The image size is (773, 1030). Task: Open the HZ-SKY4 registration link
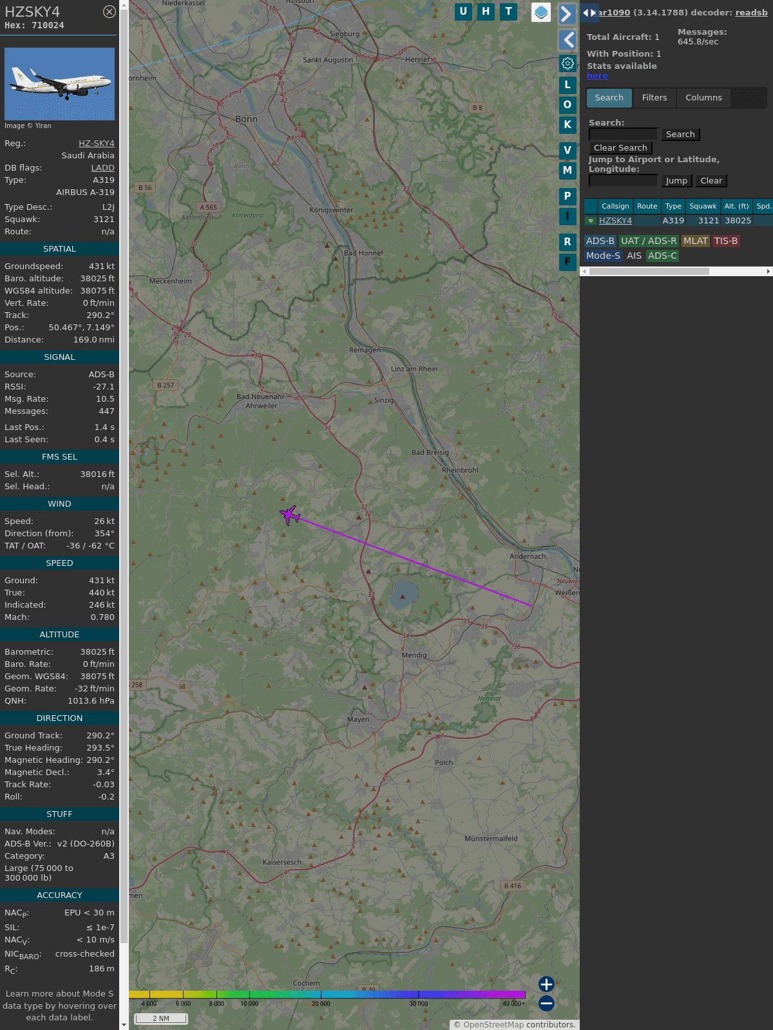[97, 144]
